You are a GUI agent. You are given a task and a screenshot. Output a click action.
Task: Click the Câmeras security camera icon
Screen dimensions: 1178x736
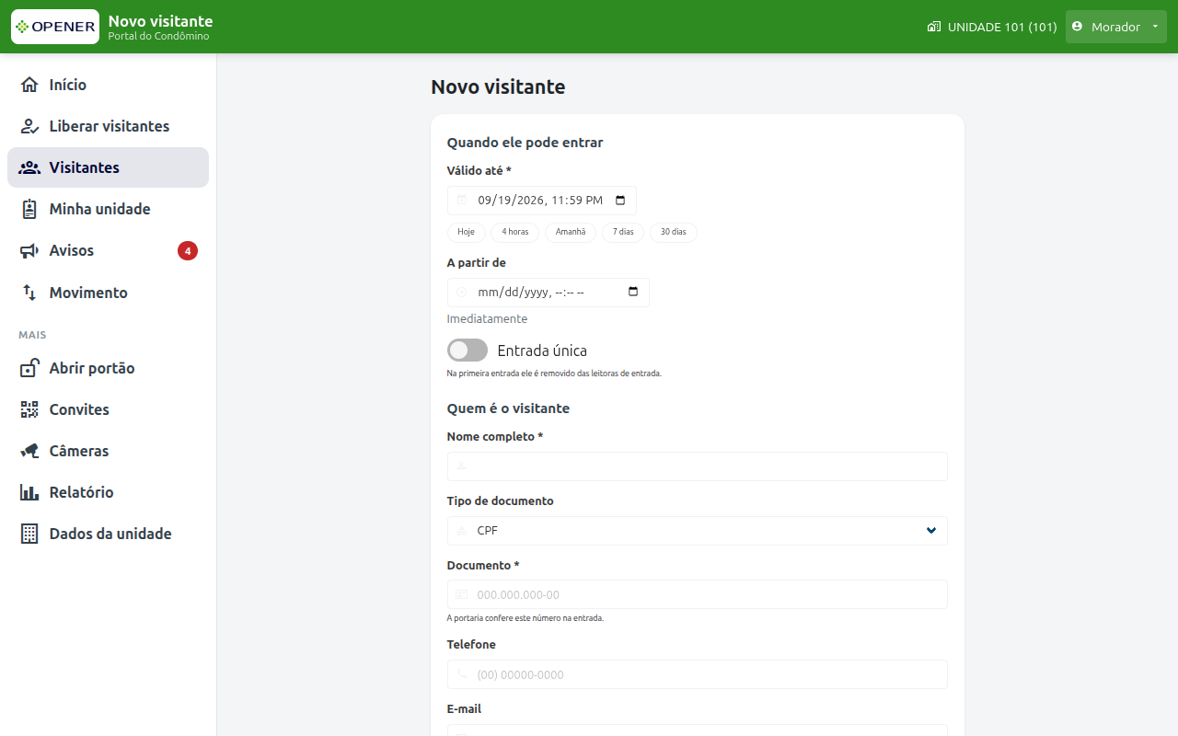point(29,451)
